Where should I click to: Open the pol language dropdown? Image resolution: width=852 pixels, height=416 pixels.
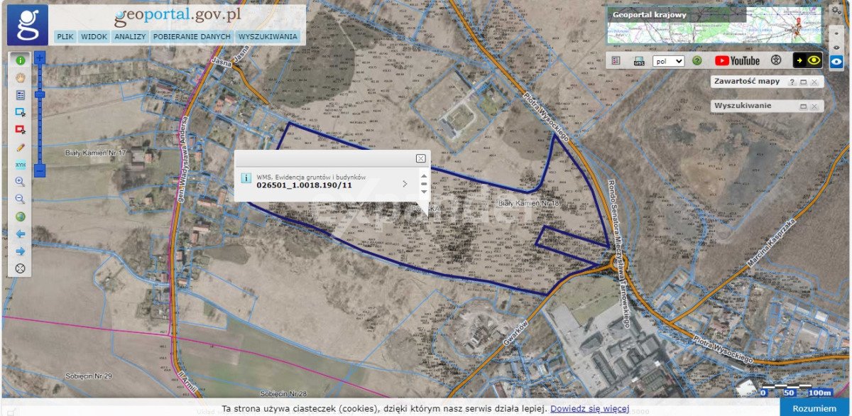pyautogui.click(x=668, y=61)
